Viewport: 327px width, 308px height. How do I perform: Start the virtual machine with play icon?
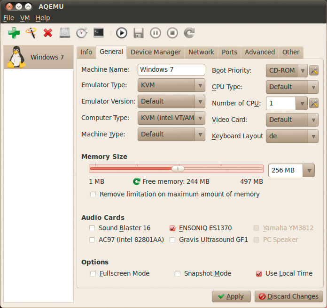point(122,33)
